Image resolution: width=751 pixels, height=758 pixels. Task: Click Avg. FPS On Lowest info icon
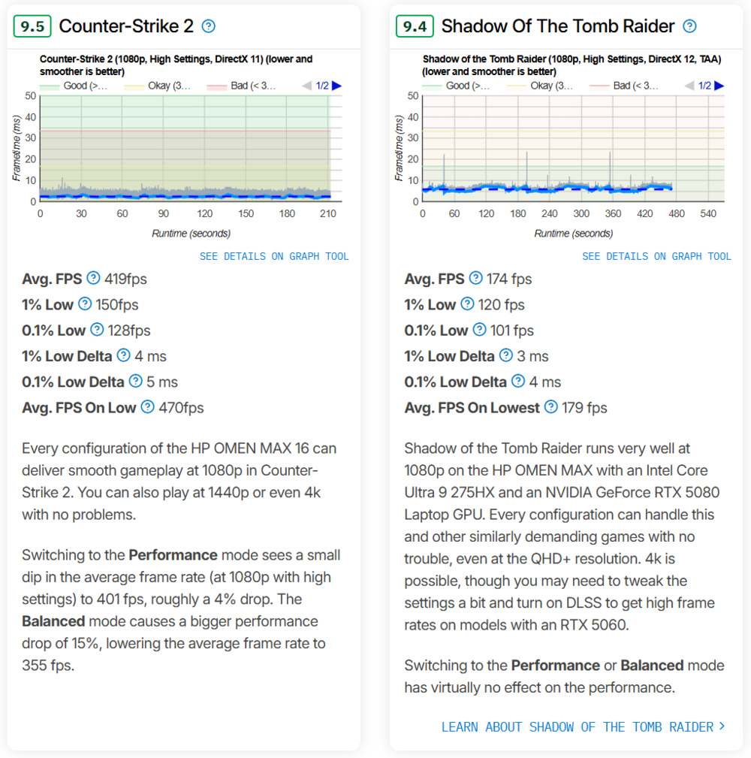[x=551, y=407]
